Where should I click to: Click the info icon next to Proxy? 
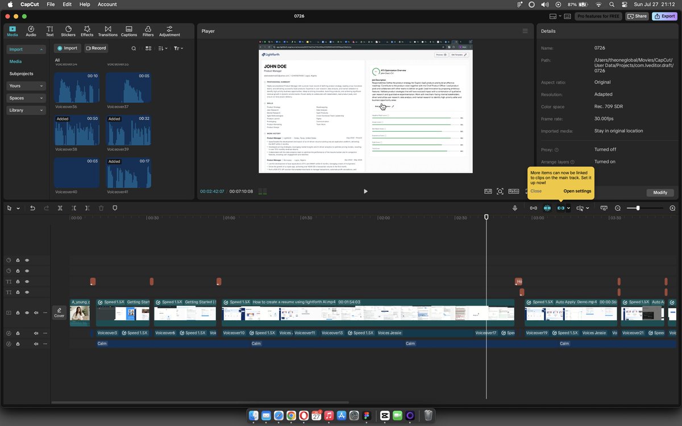click(556, 150)
